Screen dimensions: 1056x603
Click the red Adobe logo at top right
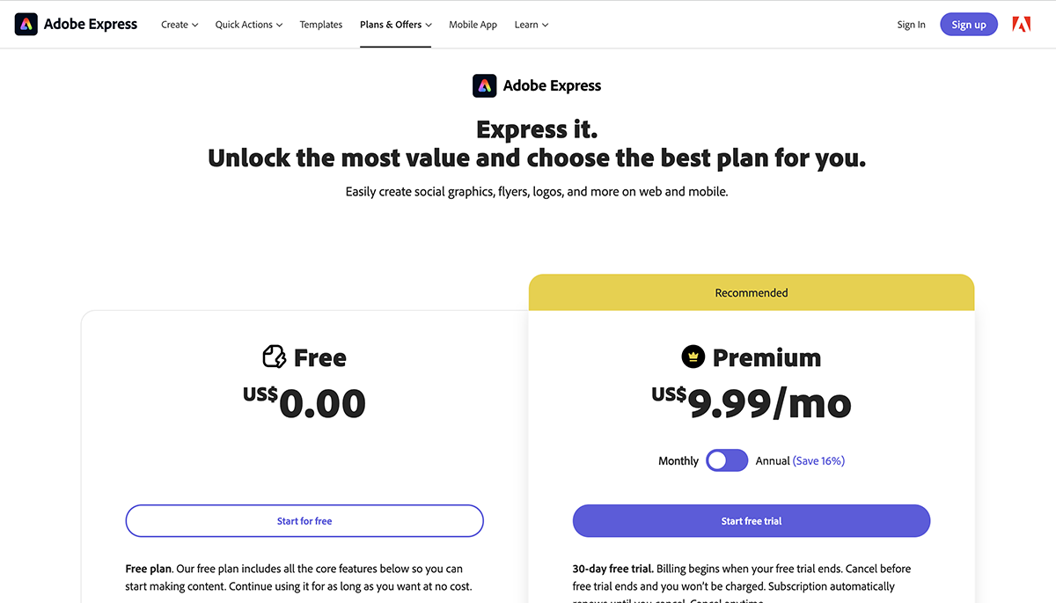click(x=1021, y=24)
